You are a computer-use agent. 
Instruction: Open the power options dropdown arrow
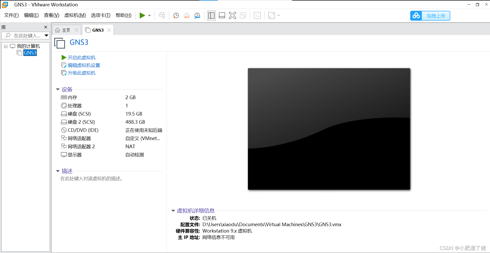(149, 16)
